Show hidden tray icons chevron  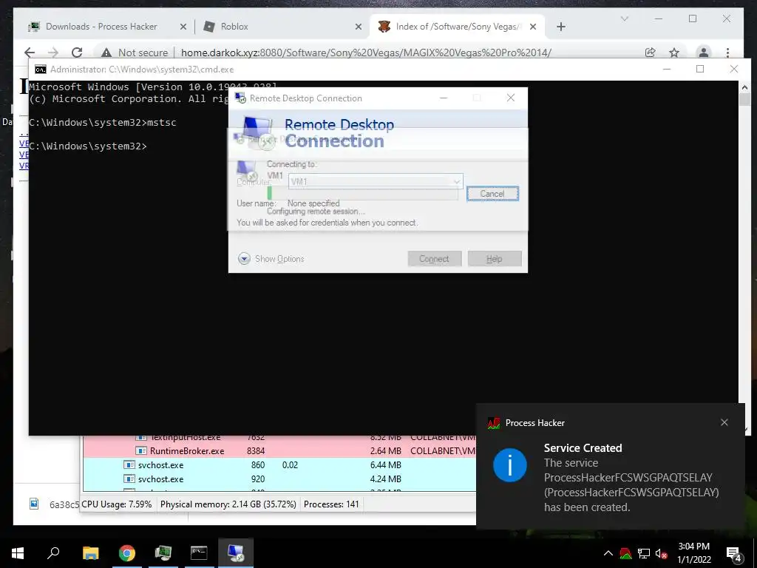608,553
